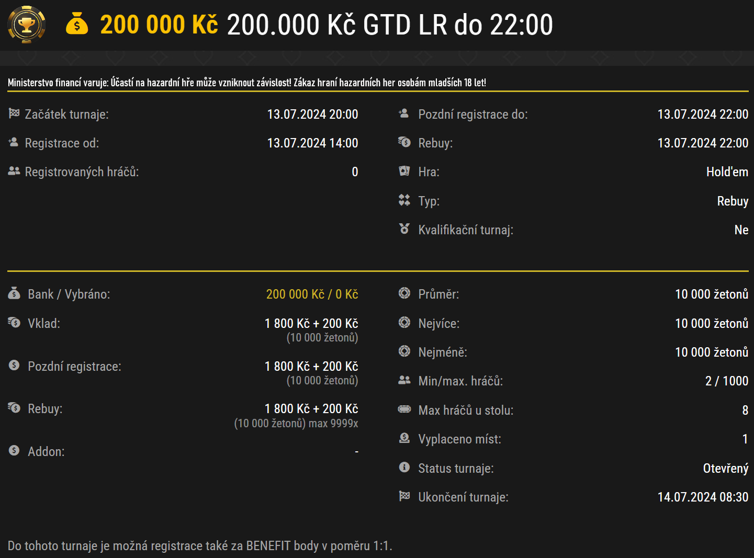Click the card suits icon beside Typ

(404, 200)
